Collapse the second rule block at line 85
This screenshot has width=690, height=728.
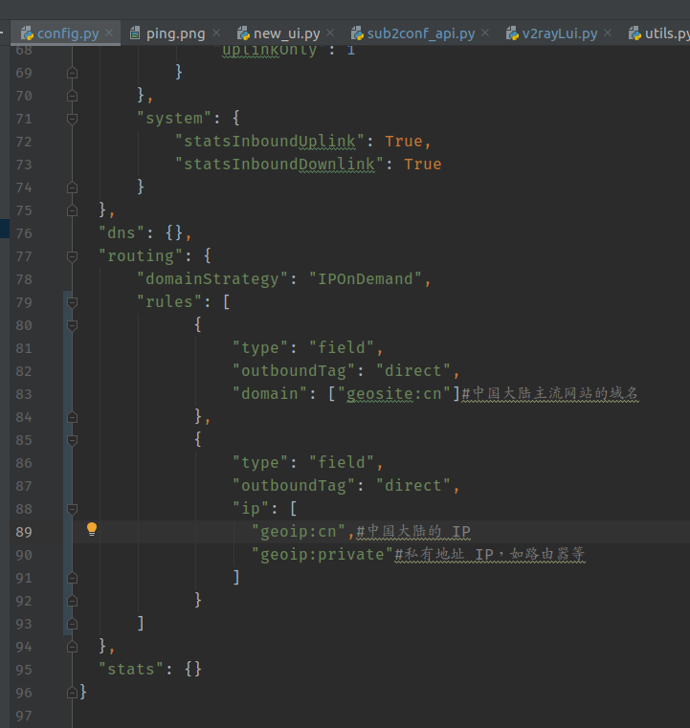coord(72,440)
